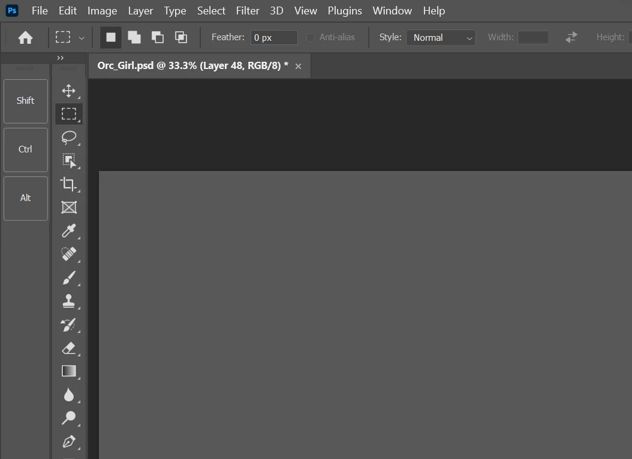The image size is (632, 459).
Task: Select the Dodge tool
Action: click(x=69, y=418)
